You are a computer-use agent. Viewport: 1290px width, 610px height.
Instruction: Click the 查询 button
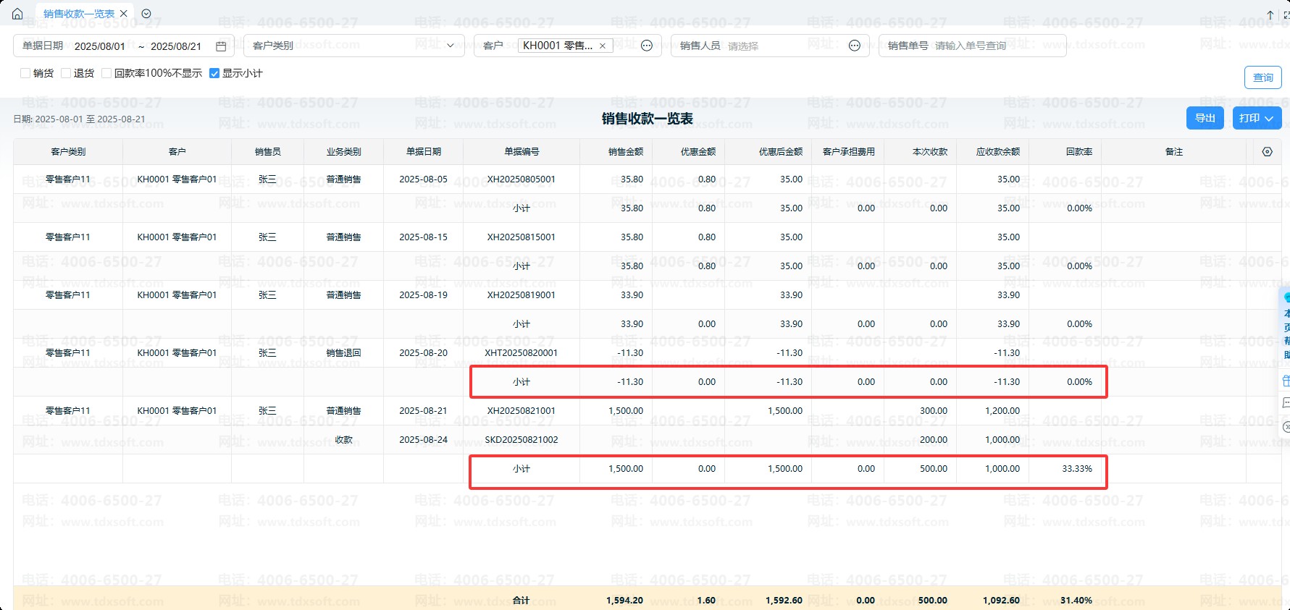(x=1262, y=77)
